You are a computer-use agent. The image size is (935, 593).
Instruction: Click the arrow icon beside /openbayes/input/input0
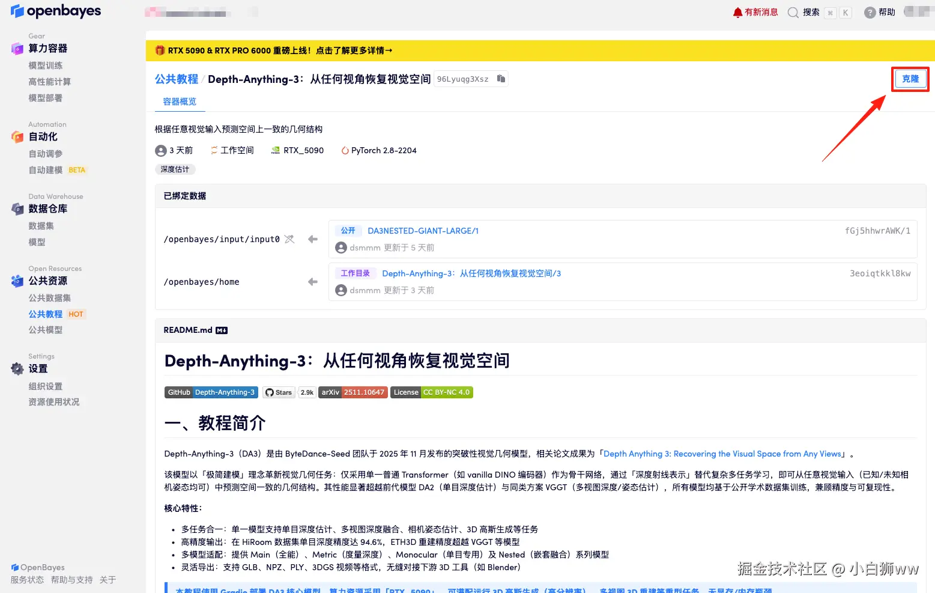[312, 239]
